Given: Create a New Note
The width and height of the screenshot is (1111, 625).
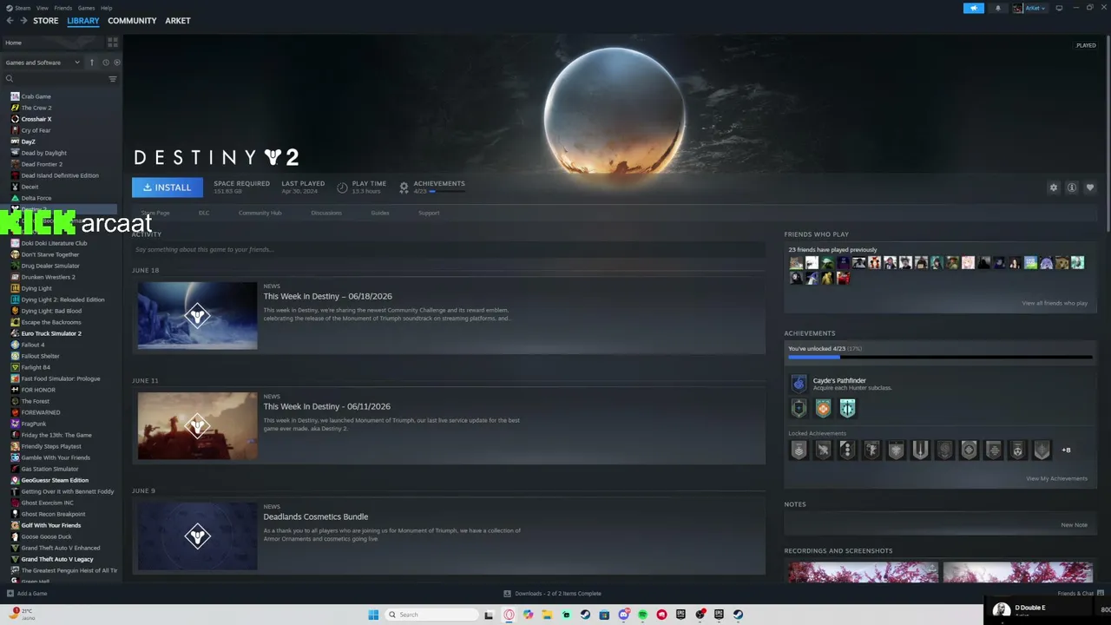Looking at the screenshot, I should pos(1074,525).
